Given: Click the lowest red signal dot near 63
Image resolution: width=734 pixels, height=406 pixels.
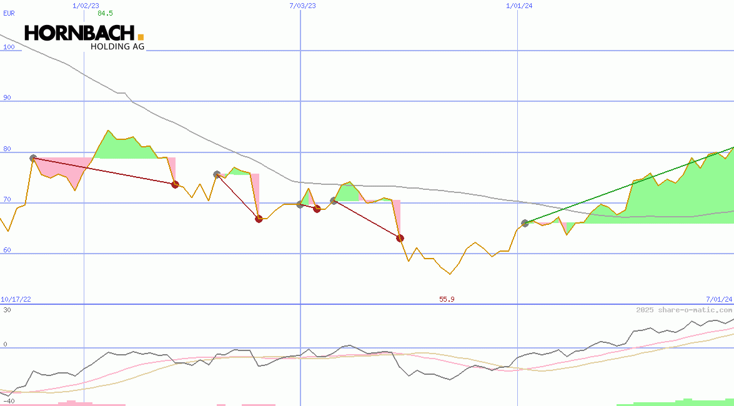Looking at the screenshot, I should 400,238.
